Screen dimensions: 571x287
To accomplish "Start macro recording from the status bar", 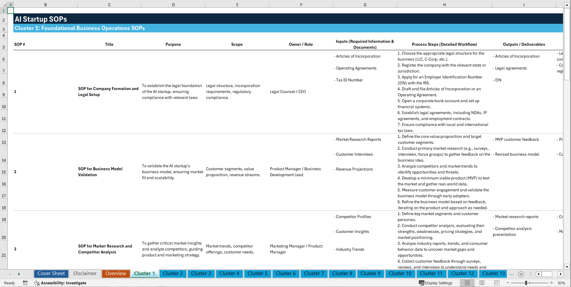I will point(25,283).
